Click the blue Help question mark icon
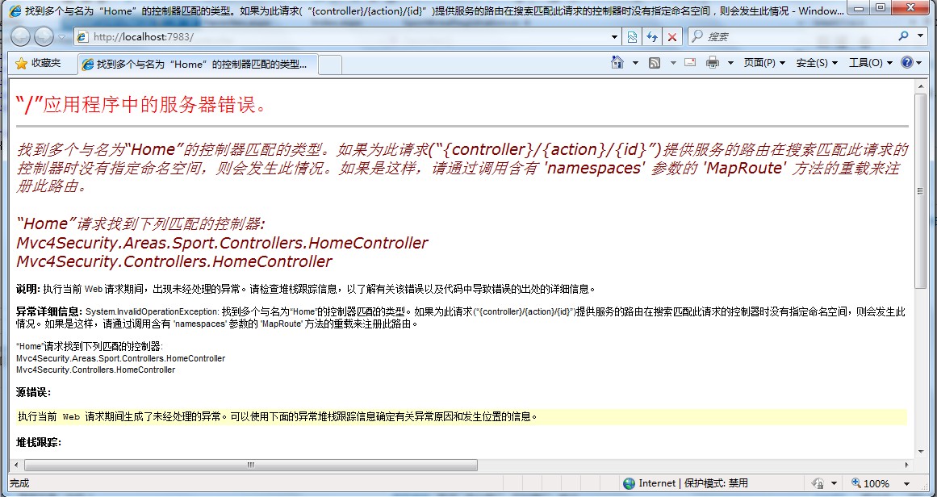The width and height of the screenshot is (937, 497). [x=906, y=62]
